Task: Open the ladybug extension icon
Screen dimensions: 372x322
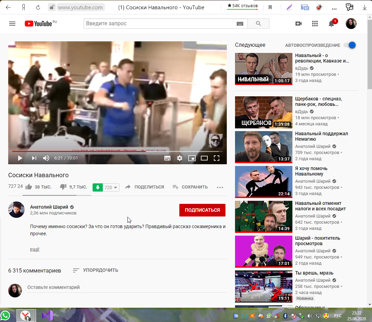Action: click(x=319, y=8)
